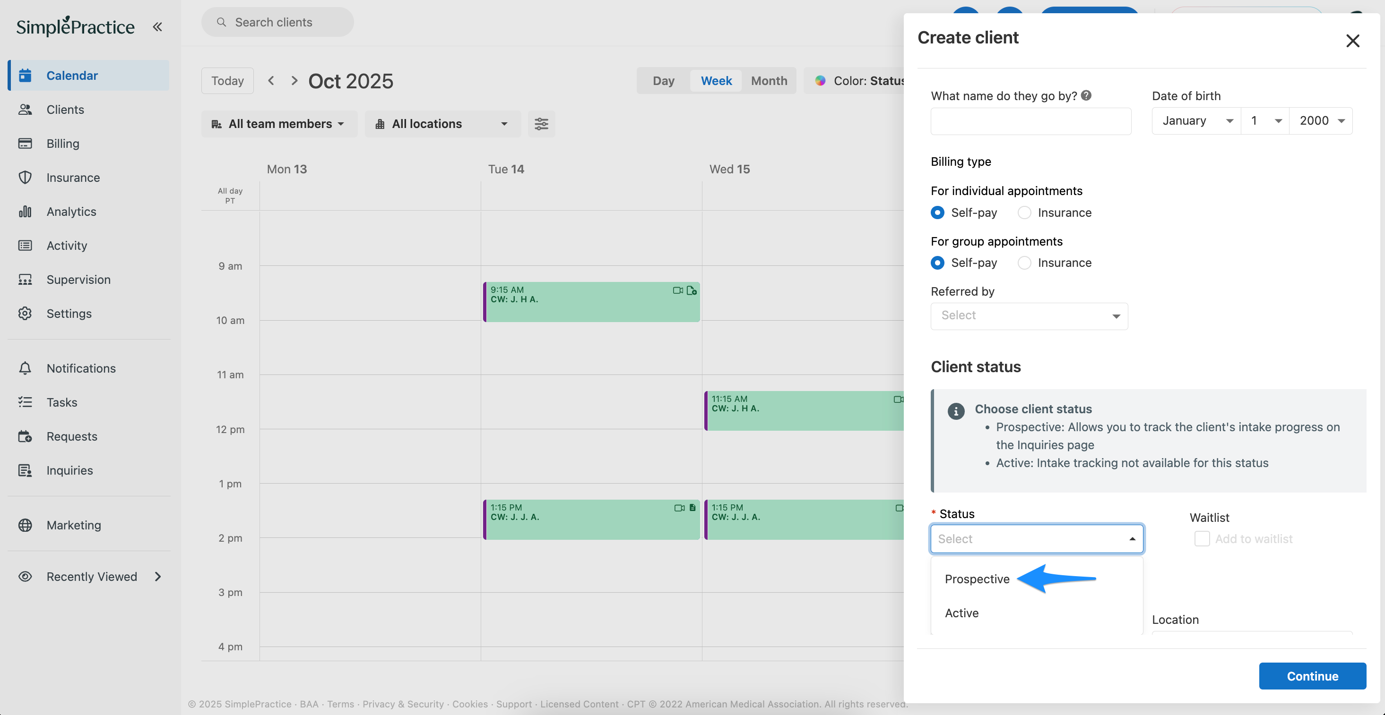Open the BAA footer link
The image size is (1385, 715).
[x=309, y=704]
